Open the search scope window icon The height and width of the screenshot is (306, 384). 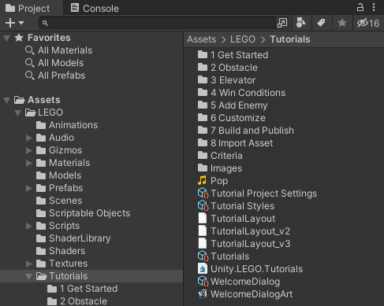[x=282, y=23]
